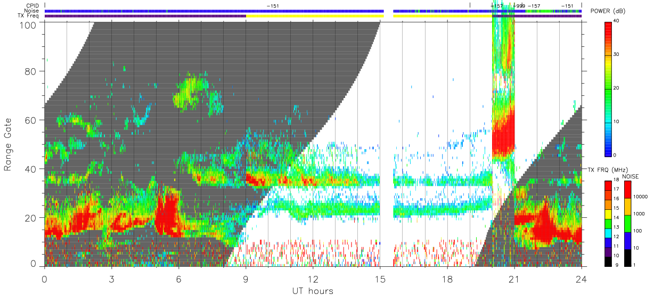654x302 pixels.
Task: Click the power scale value 30
Action: [x=616, y=54]
